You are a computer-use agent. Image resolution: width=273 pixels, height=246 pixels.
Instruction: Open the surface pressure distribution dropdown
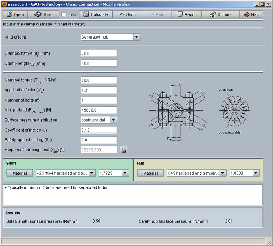click(113, 120)
